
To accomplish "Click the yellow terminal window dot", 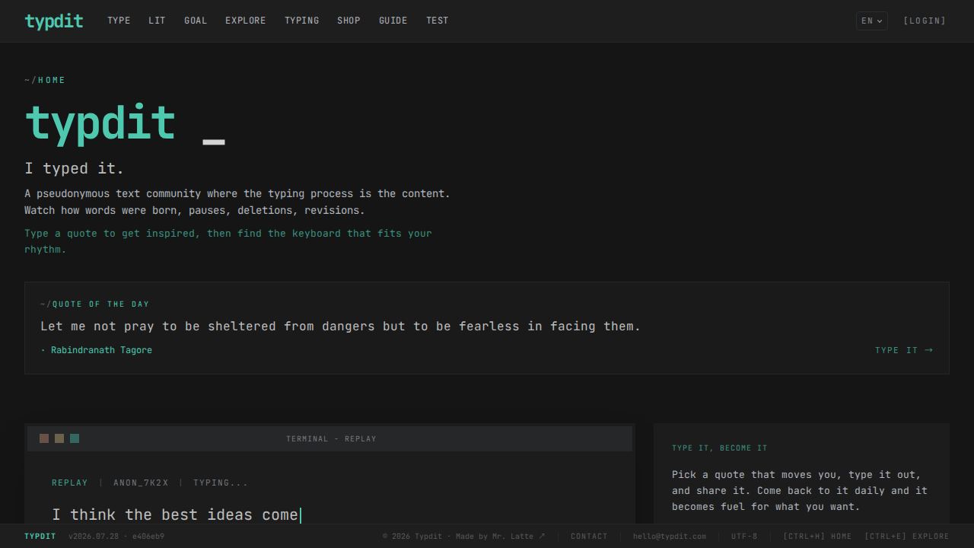I will (59, 438).
